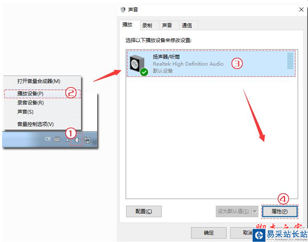
Task: Click the CH input language indicator
Action: (48, 139)
